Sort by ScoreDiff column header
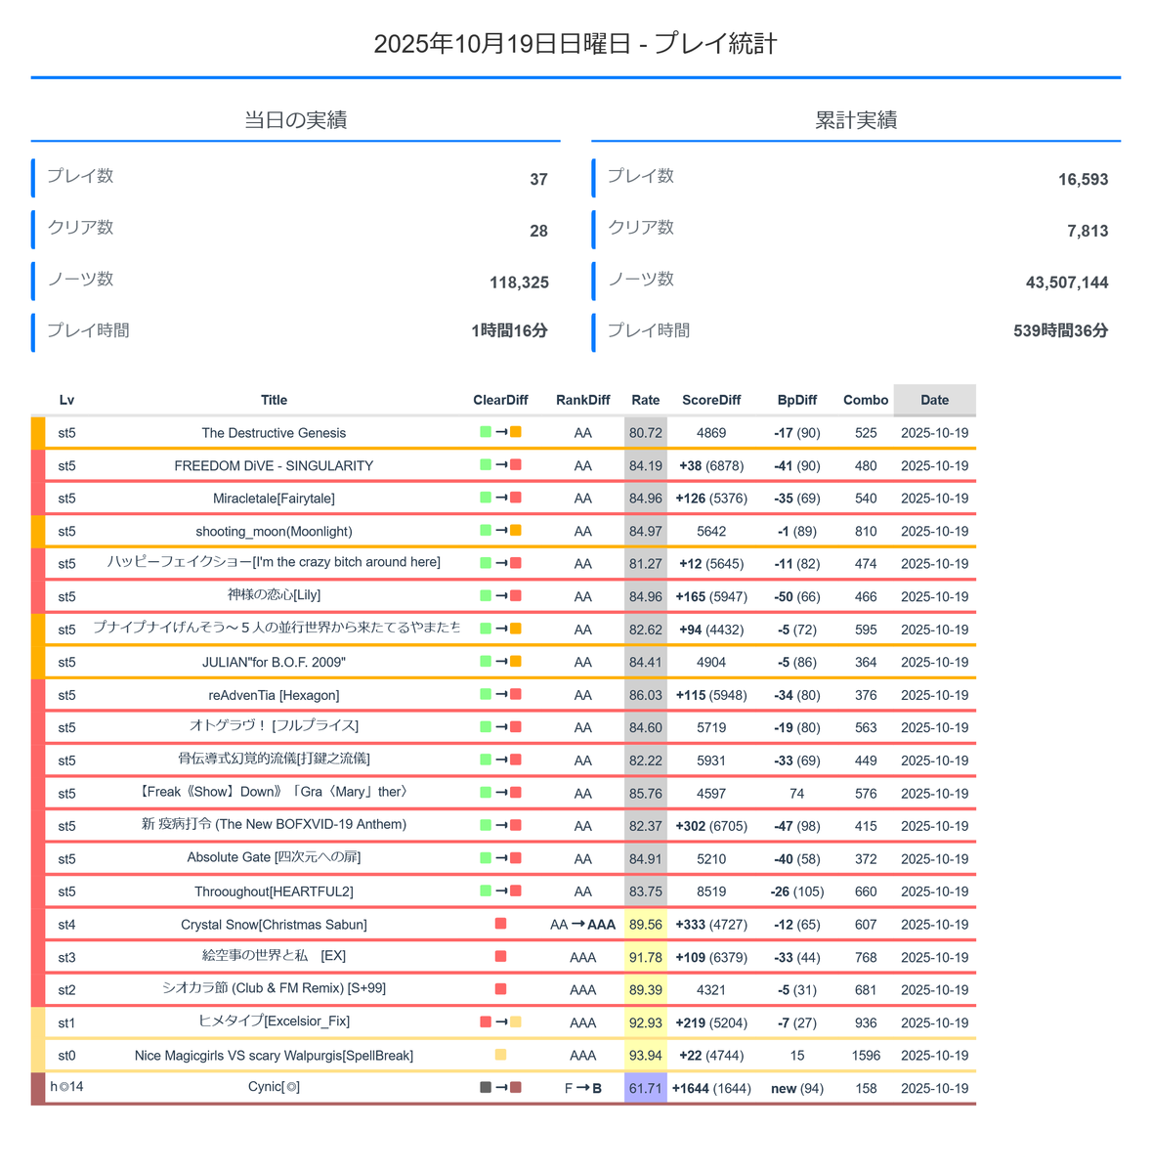The width and height of the screenshot is (1152, 1173). click(x=711, y=400)
